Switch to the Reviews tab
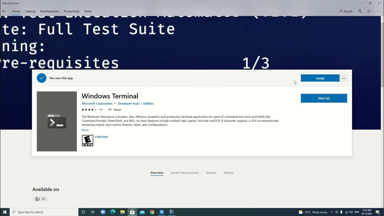Viewport: 384px width, 216px height. (211, 173)
